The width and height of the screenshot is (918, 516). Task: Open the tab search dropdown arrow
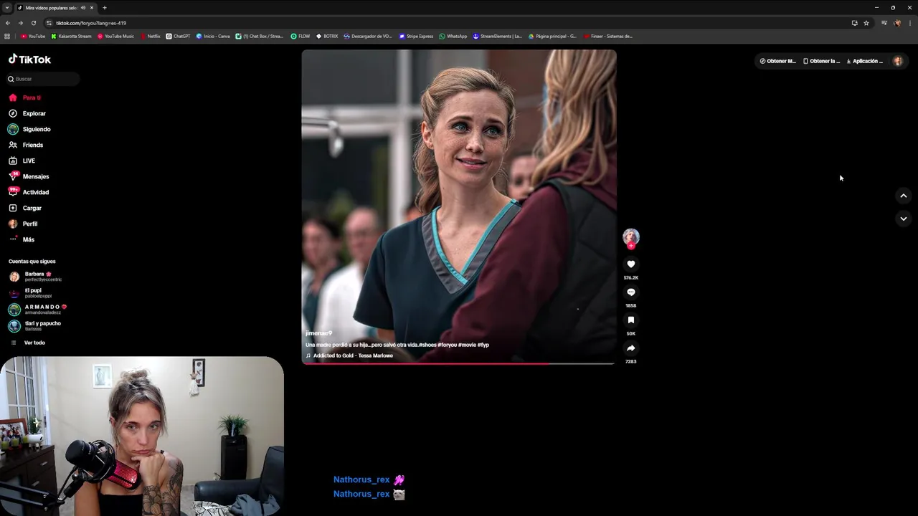tap(7, 8)
